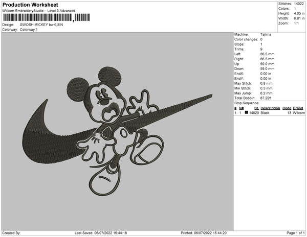Click the thread code '13'
The height and width of the screenshot is (237, 307).
pos(290,113)
